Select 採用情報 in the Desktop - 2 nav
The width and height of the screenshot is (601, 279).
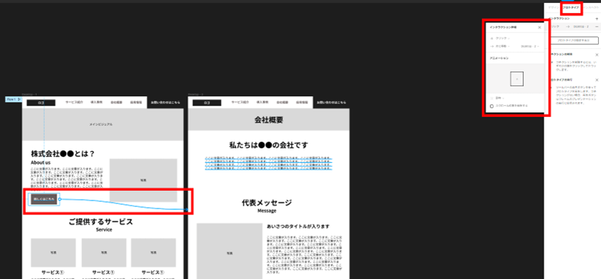coord(303,102)
